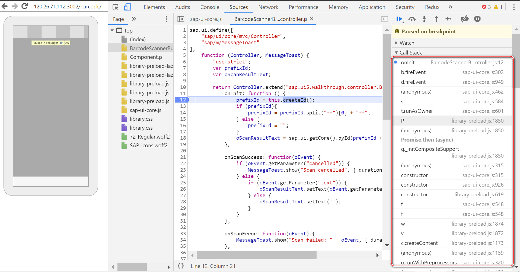Image resolution: width=520 pixels, height=272 pixels.
Task: Open the (index) file
Action: coord(138,40)
